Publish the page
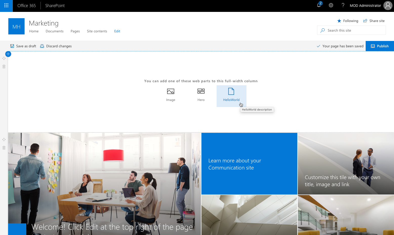 click(x=380, y=46)
